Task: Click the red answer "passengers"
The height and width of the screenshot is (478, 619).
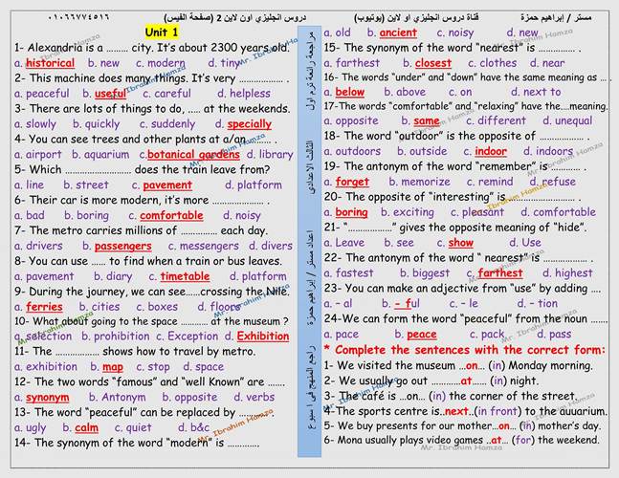Action: tap(122, 246)
